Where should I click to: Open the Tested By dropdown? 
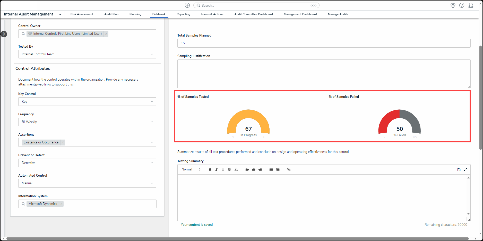pyautogui.click(x=87, y=54)
